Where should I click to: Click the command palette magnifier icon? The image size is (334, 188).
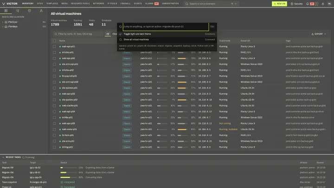120,26
